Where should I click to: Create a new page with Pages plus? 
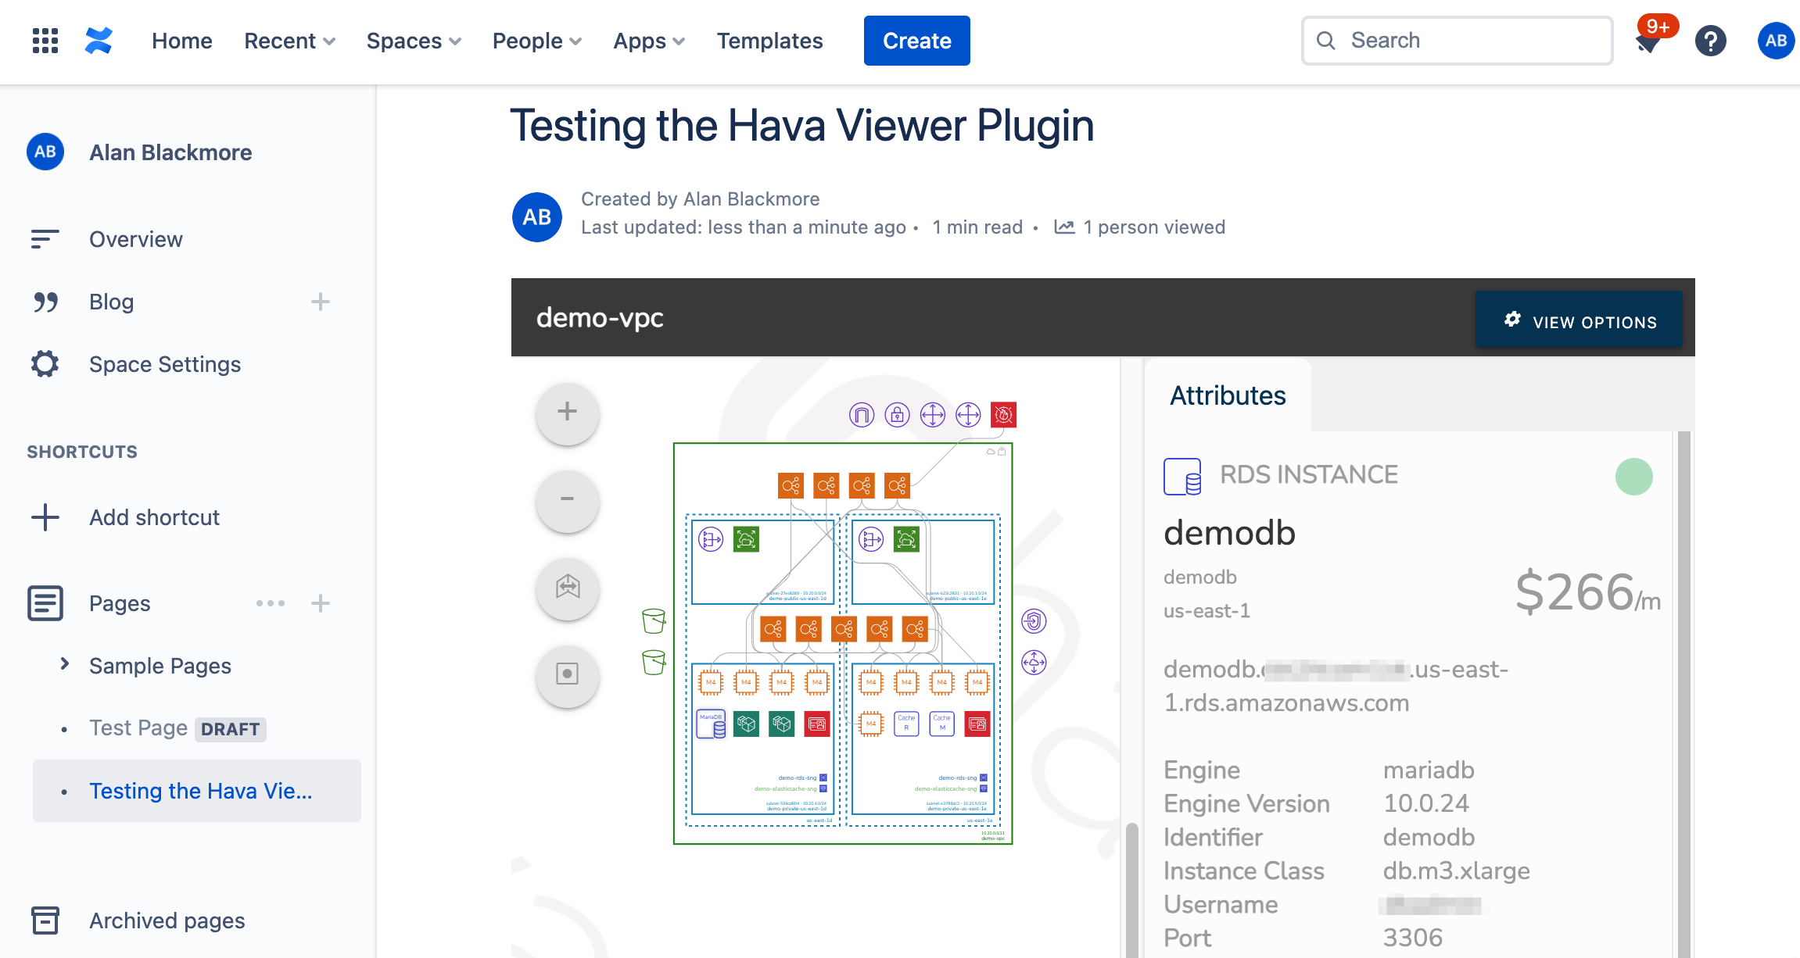point(321,603)
